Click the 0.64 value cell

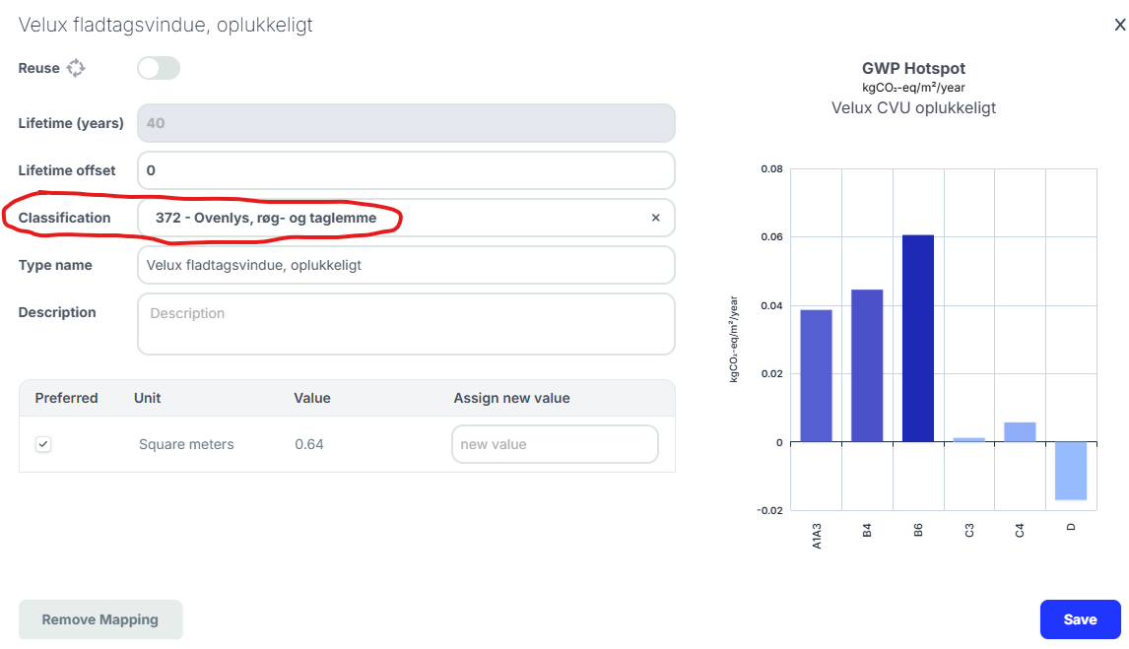(x=309, y=445)
